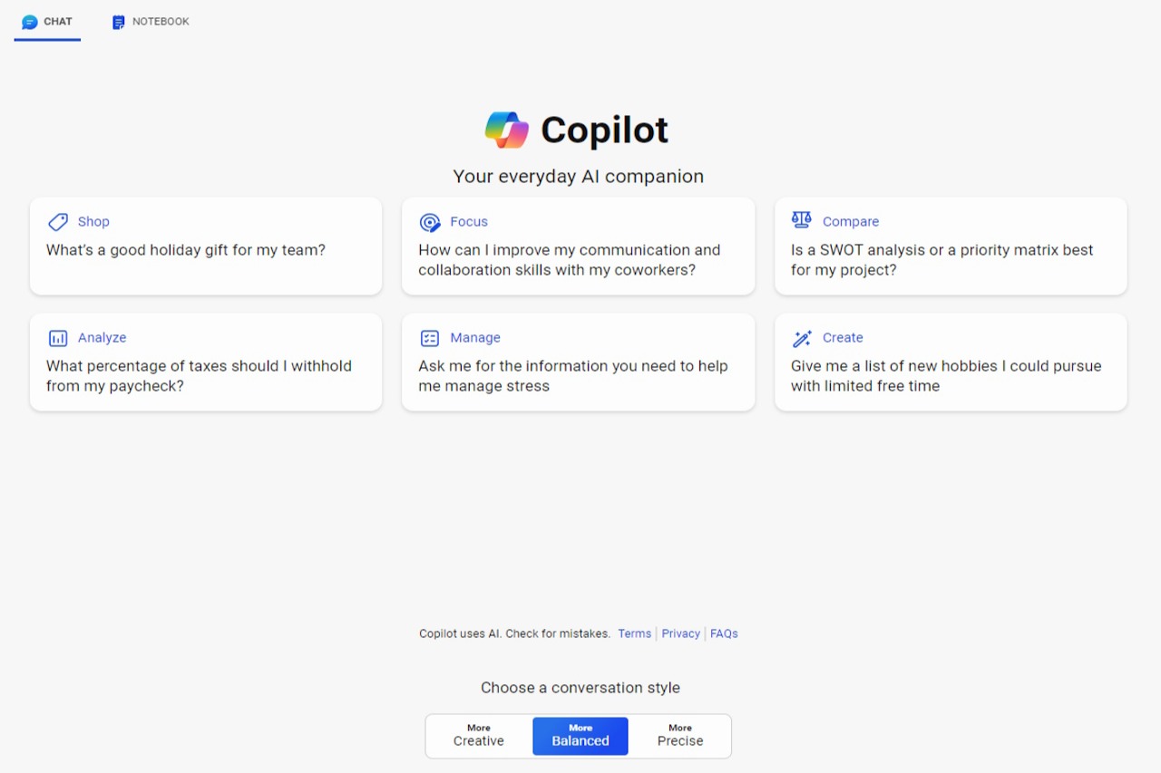1161x773 pixels.
Task: Open the CHAT tab
Action: click(x=57, y=22)
